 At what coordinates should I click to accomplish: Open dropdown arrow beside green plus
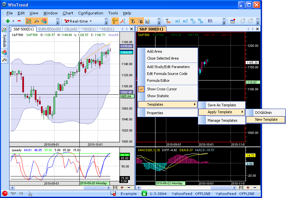pos(13,21)
